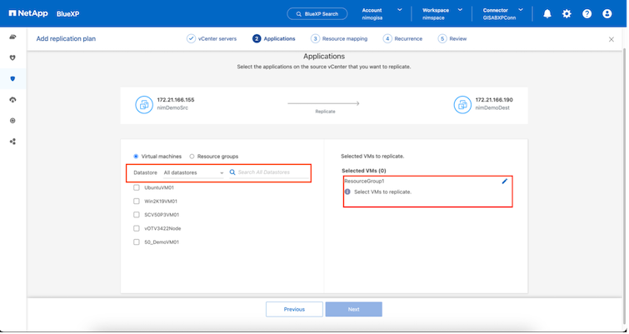Check the UbuntuVM01 checkbox
Viewport: 629px width, 334px height.
coord(137,187)
